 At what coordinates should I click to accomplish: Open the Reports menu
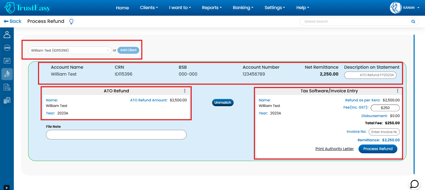(212, 8)
